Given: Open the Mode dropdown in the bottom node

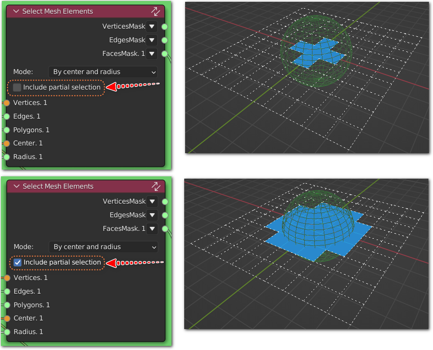Looking at the screenshot, I should 103,247.
